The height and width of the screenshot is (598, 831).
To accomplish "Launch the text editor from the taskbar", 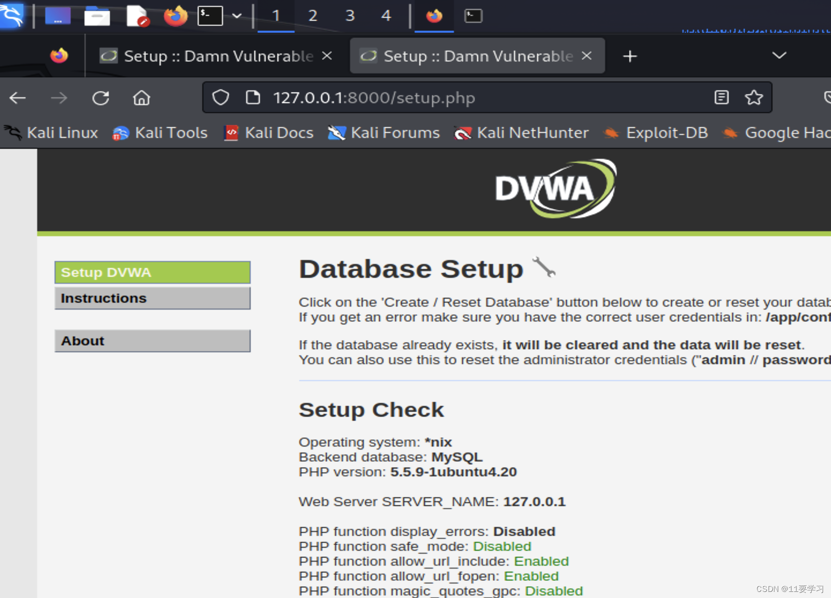I will pyautogui.click(x=136, y=16).
